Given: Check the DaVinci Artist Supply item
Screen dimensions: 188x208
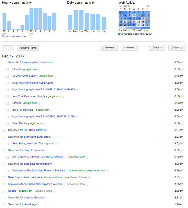Looking at the screenshot, I should point(7,76).
